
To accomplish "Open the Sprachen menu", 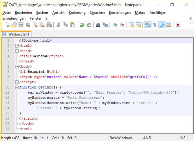I will (x=97, y=13).
